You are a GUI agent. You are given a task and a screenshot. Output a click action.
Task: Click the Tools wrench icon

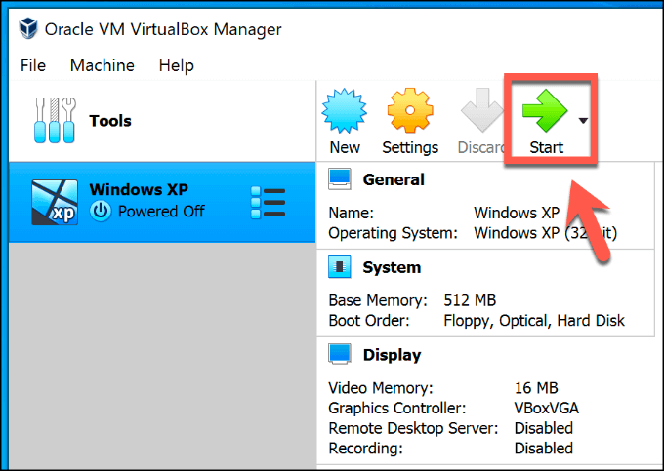(x=54, y=121)
